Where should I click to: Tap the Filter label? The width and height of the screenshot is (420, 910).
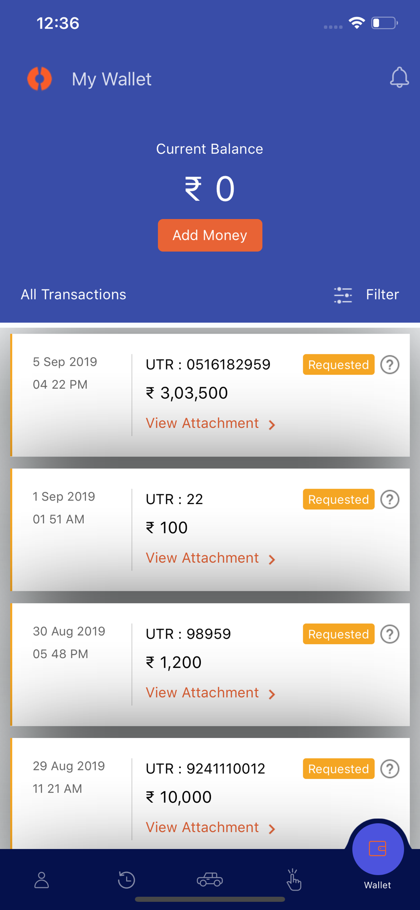pyautogui.click(x=382, y=294)
